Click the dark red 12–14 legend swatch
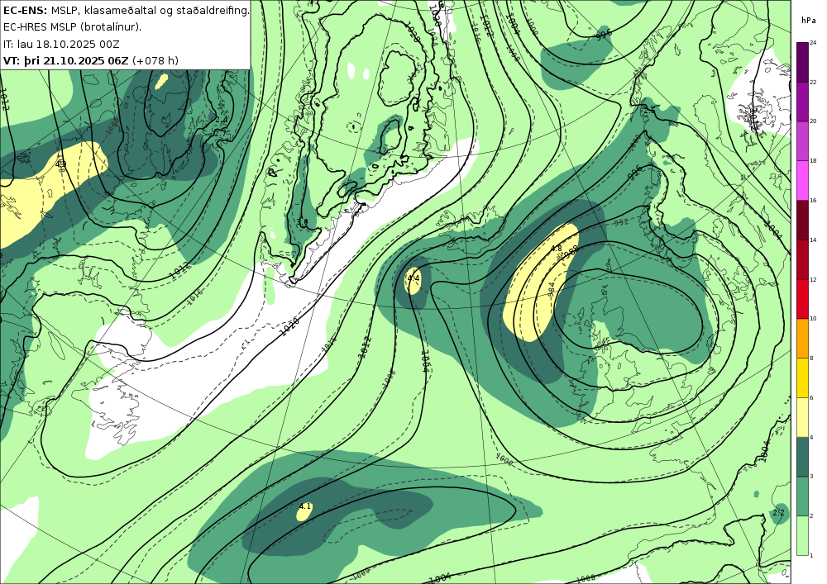The image size is (827, 584). click(802, 259)
